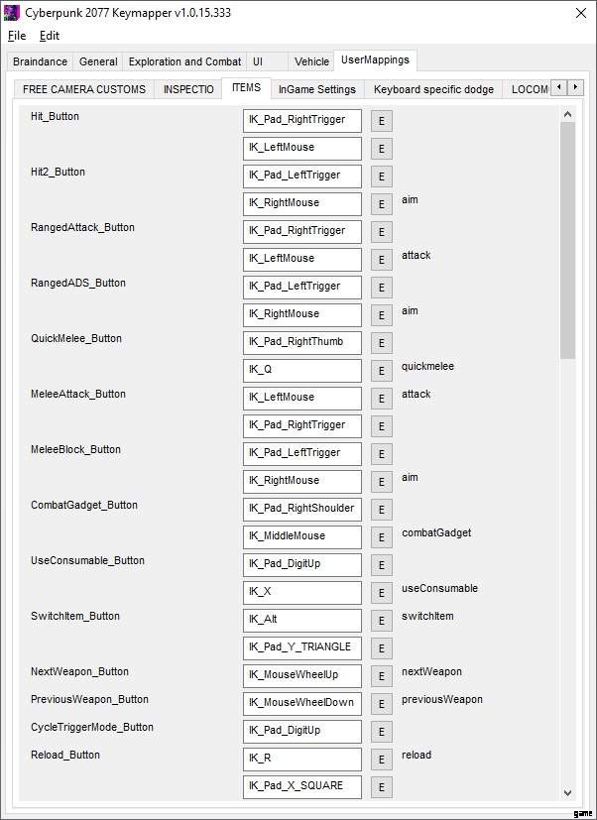
Task: Click the scroll up arrow of list
Action: (568, 115)
